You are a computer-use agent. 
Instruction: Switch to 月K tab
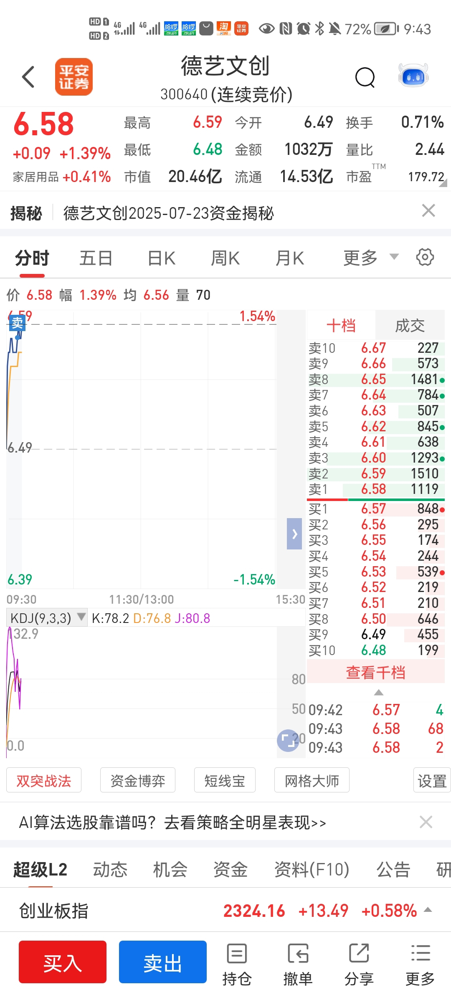(290, 258)
